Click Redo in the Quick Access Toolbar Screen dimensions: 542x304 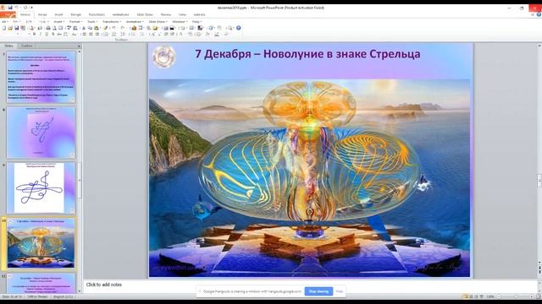pos(25,8)
